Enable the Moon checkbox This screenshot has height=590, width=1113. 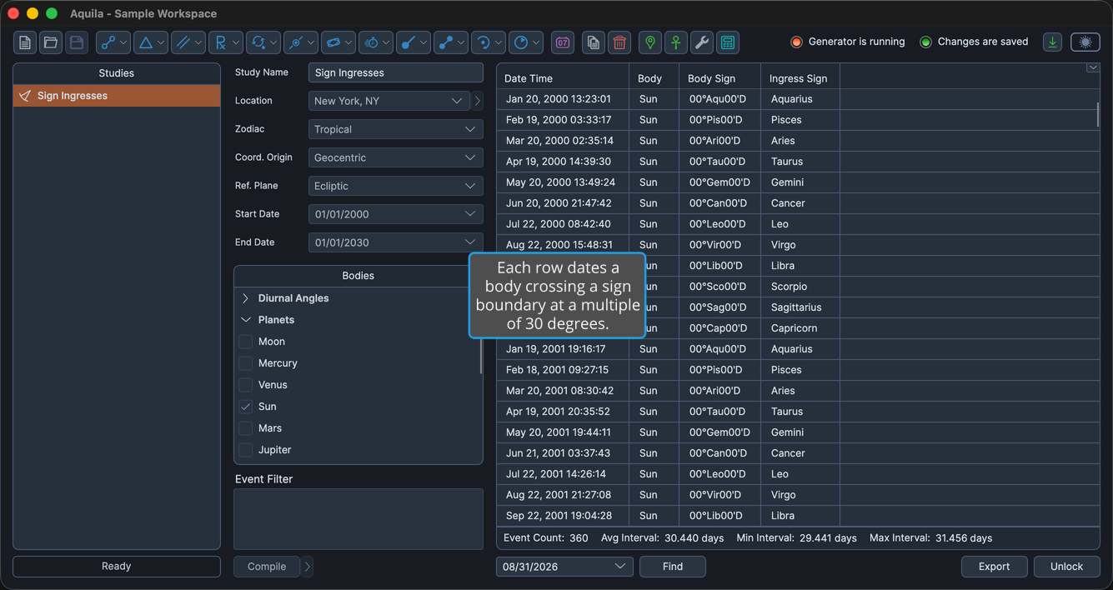pos(246,342)
